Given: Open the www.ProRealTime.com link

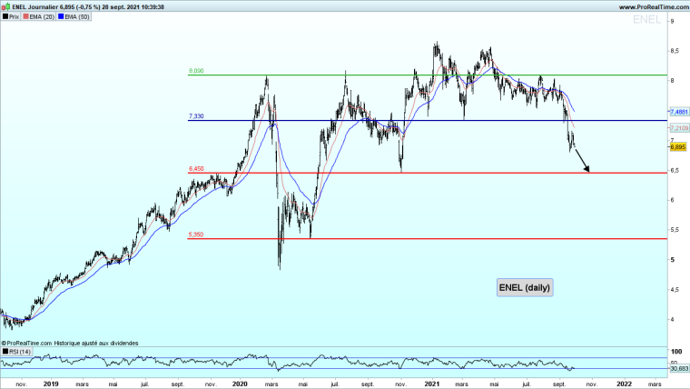Looking at the screenshot, I should 654,6.
